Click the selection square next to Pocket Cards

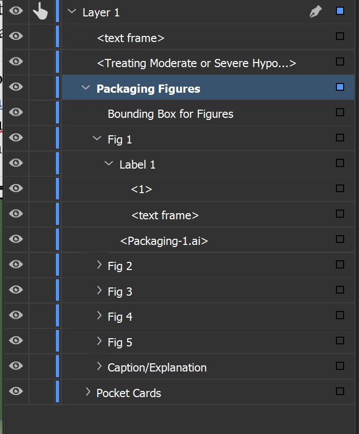coord(340,391)
